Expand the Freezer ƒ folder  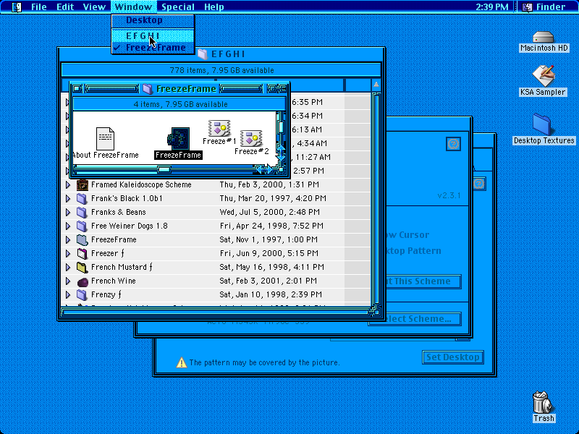pyautogui.click(x=68, y=254)
